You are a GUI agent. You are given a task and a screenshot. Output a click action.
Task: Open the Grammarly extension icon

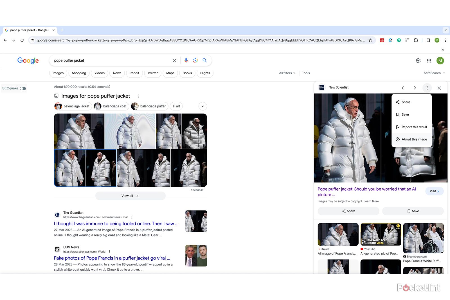399,40
